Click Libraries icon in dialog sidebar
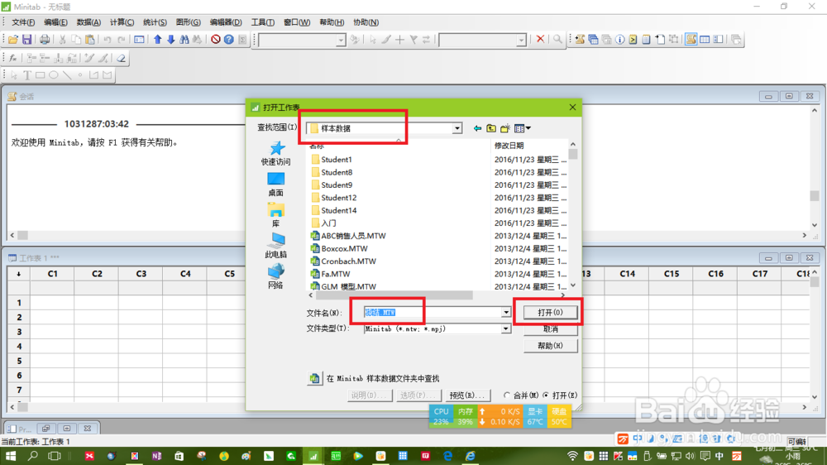This screenshot has height=465, width=827. tap(276, 215)
